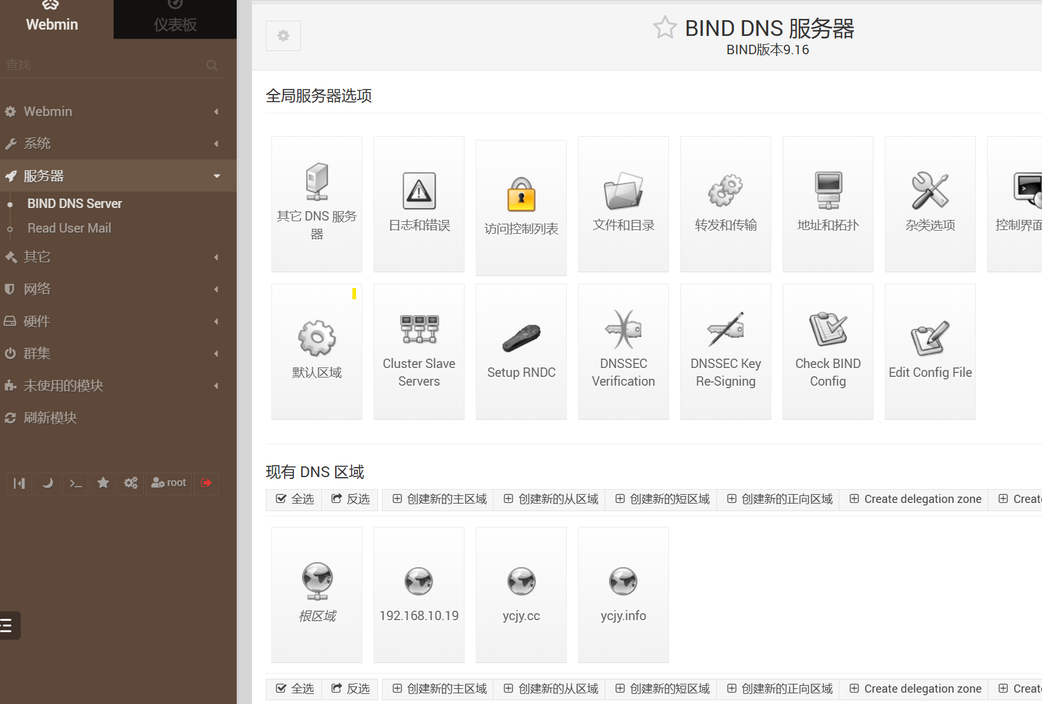The height and width of the screenshot is (704, 1042).
Task: Click the search magnifier icon in sidebar
Action: tap(212, 66)
